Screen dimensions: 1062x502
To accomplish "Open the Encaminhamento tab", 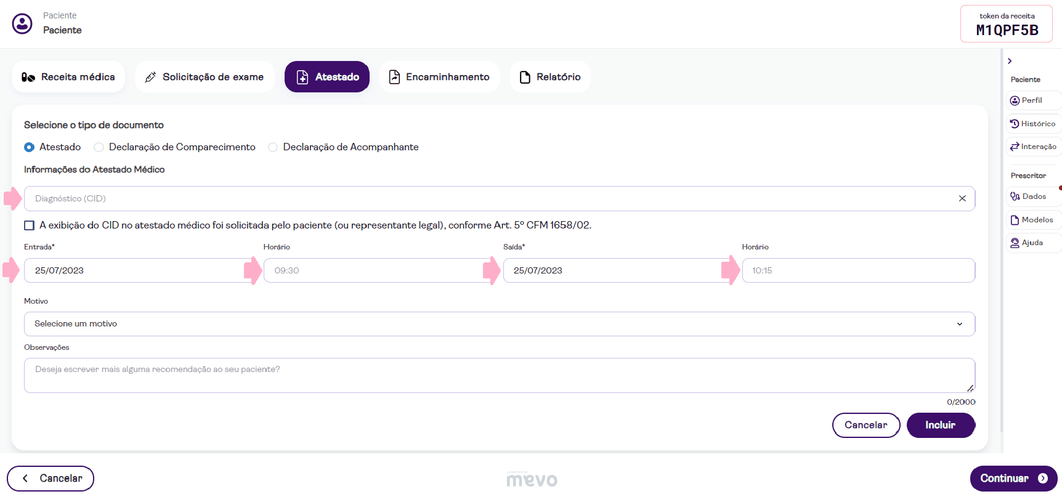I will (439, 77).
